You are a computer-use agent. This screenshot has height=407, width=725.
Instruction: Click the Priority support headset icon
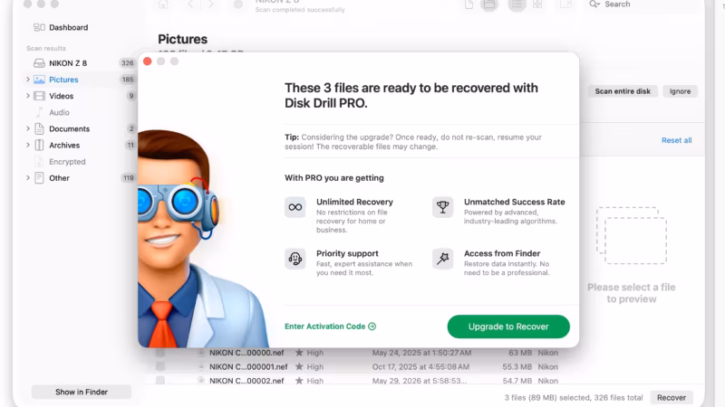(295, 259)
